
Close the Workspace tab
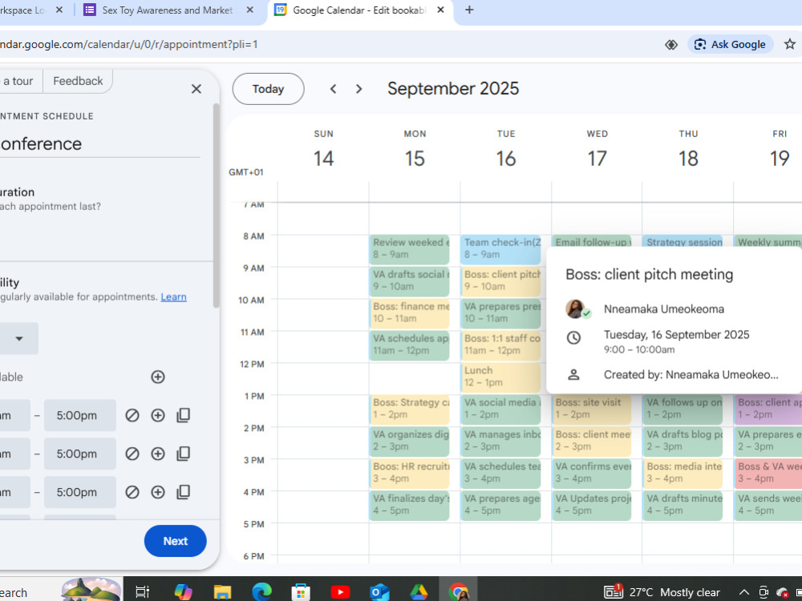[59, 10]
